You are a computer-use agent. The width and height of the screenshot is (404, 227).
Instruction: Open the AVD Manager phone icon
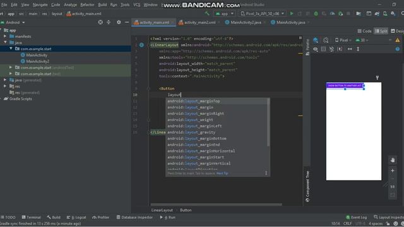(x=385, y=14)
